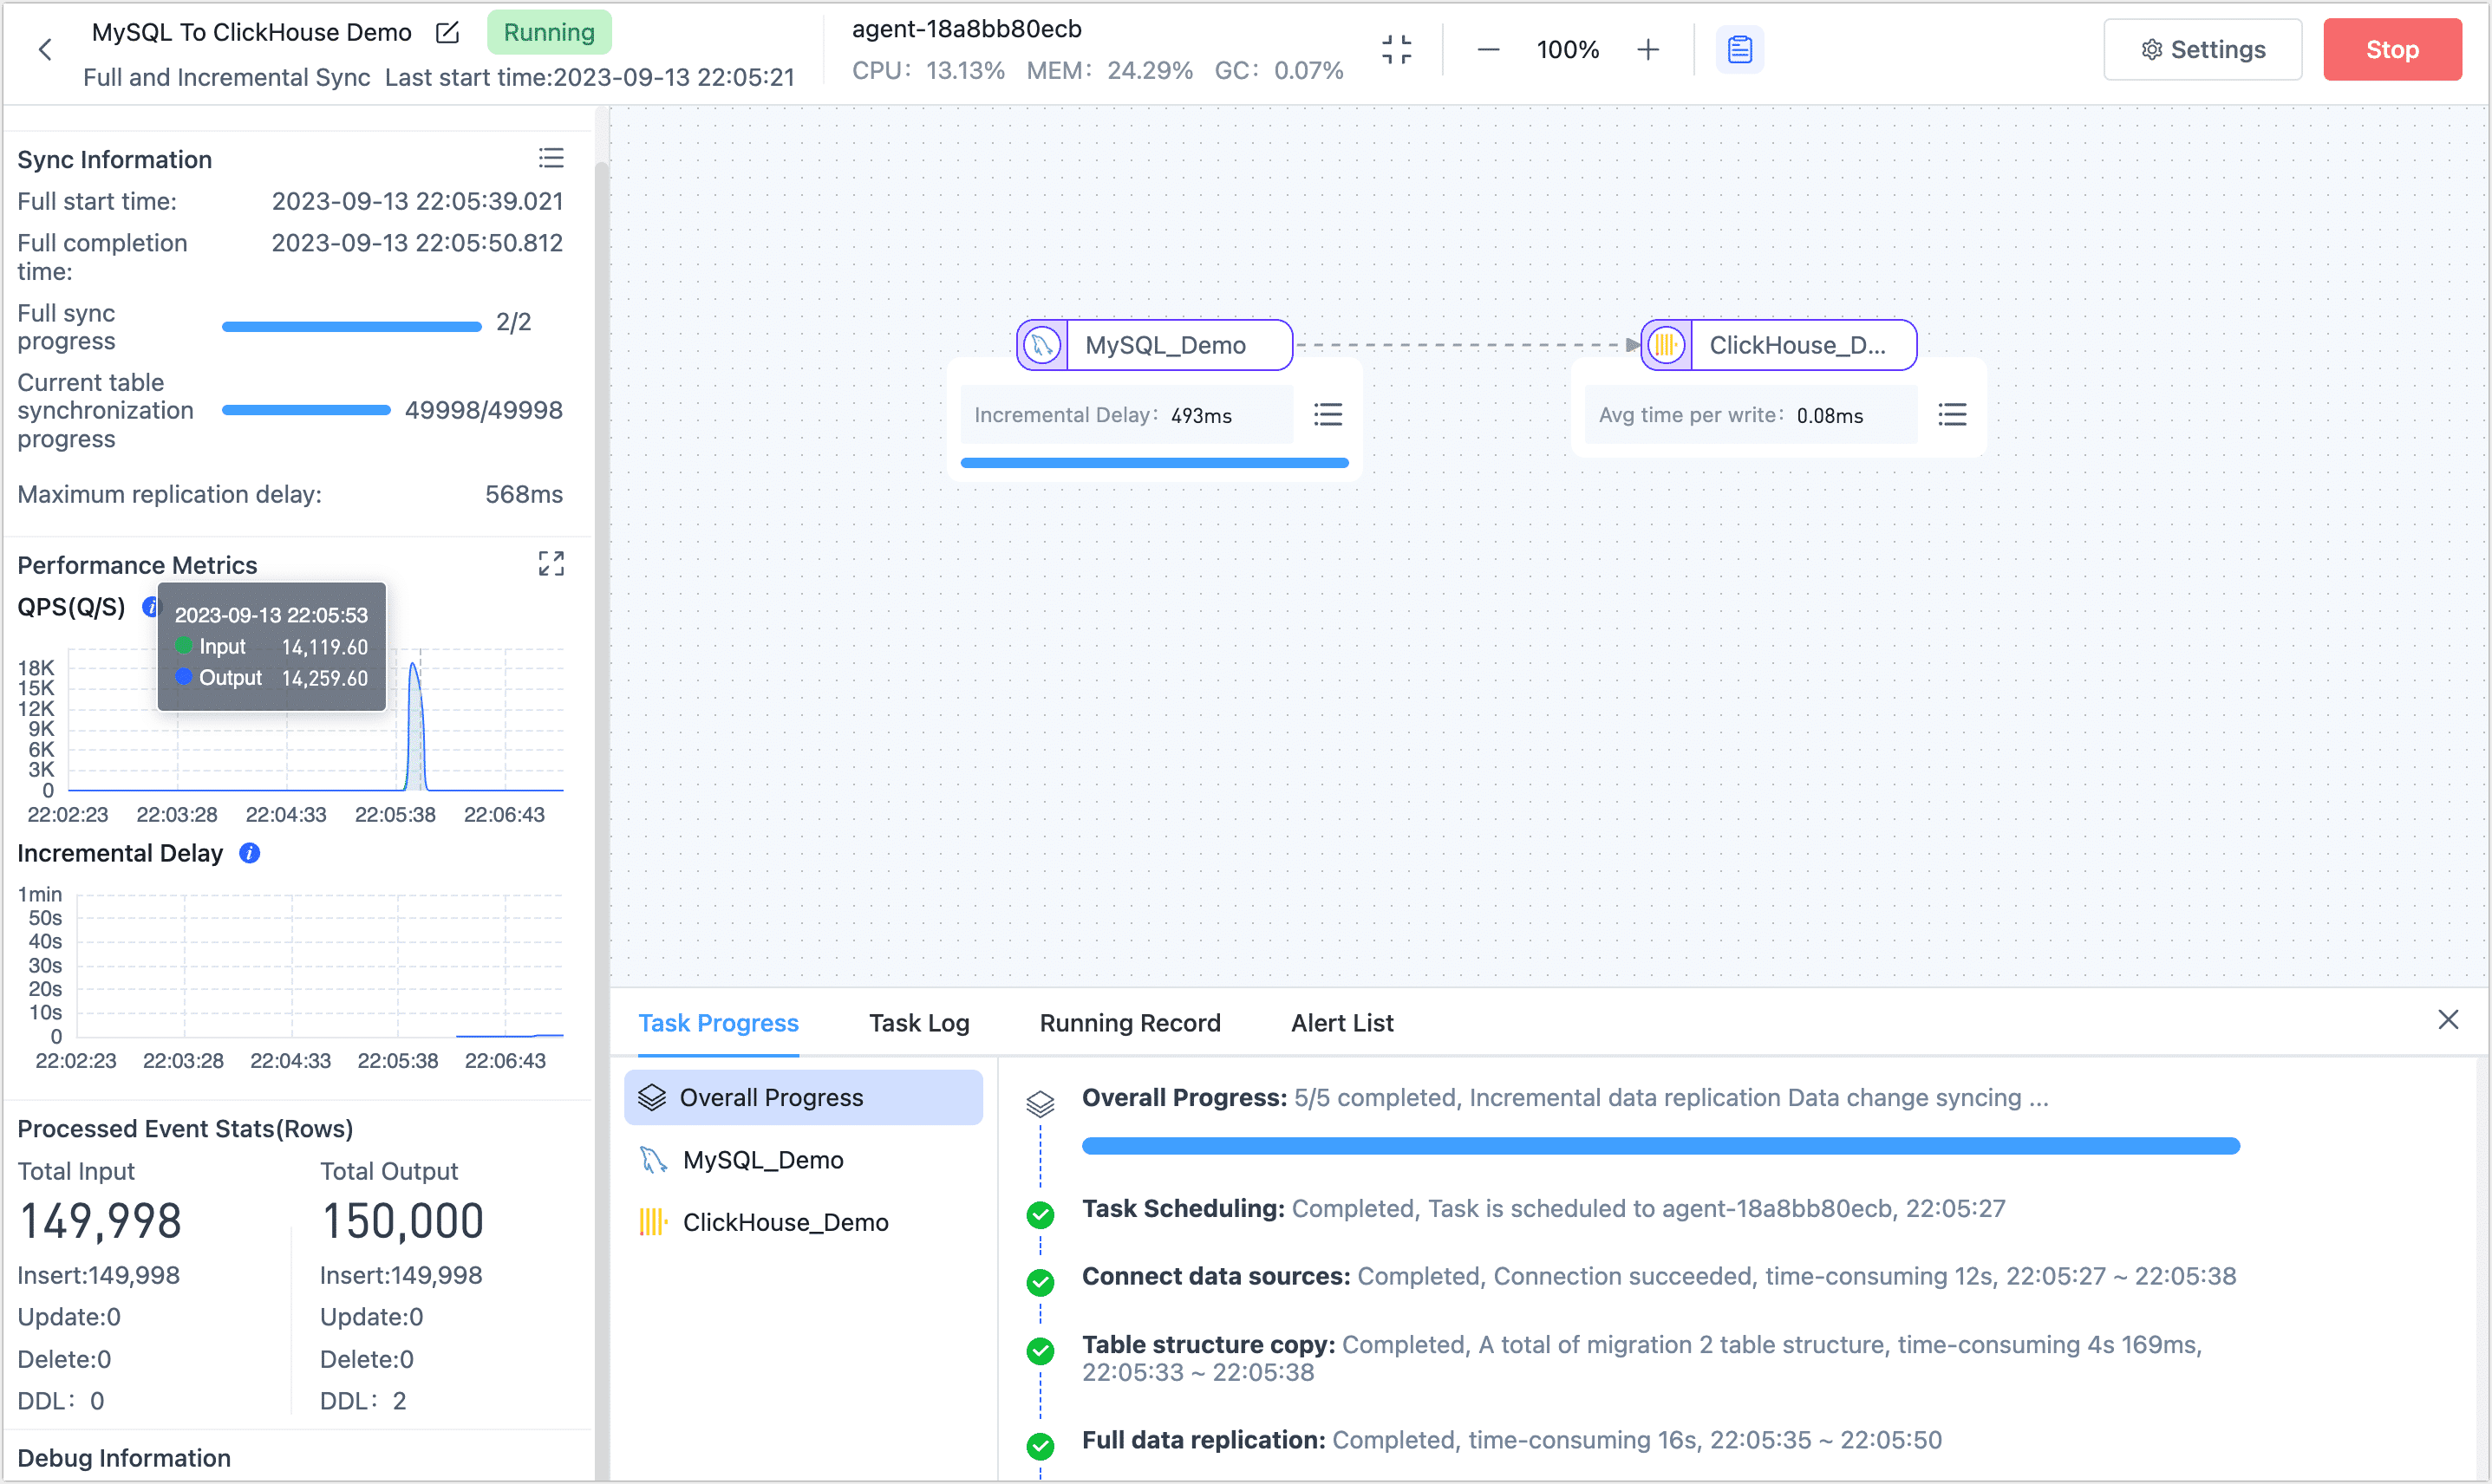
Task: Open the ClickHouse_Demo node options list icon
Action: coord(1952,414)
